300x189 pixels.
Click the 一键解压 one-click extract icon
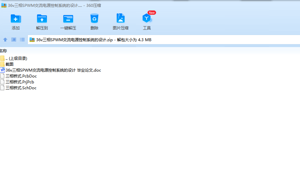pos(68,19)
